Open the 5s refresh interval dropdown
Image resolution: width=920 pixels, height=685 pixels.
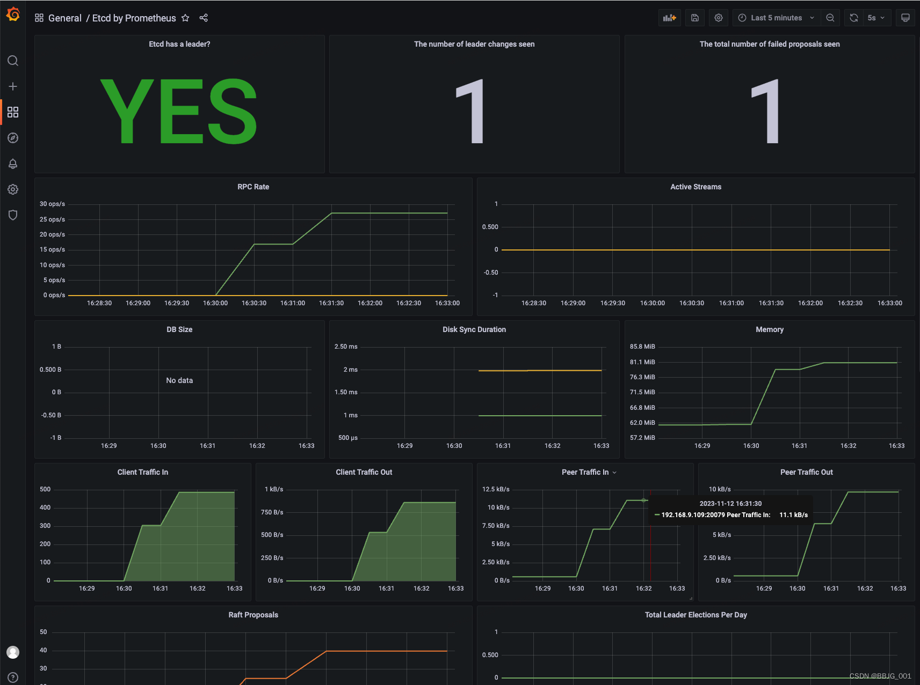[876, 18]
